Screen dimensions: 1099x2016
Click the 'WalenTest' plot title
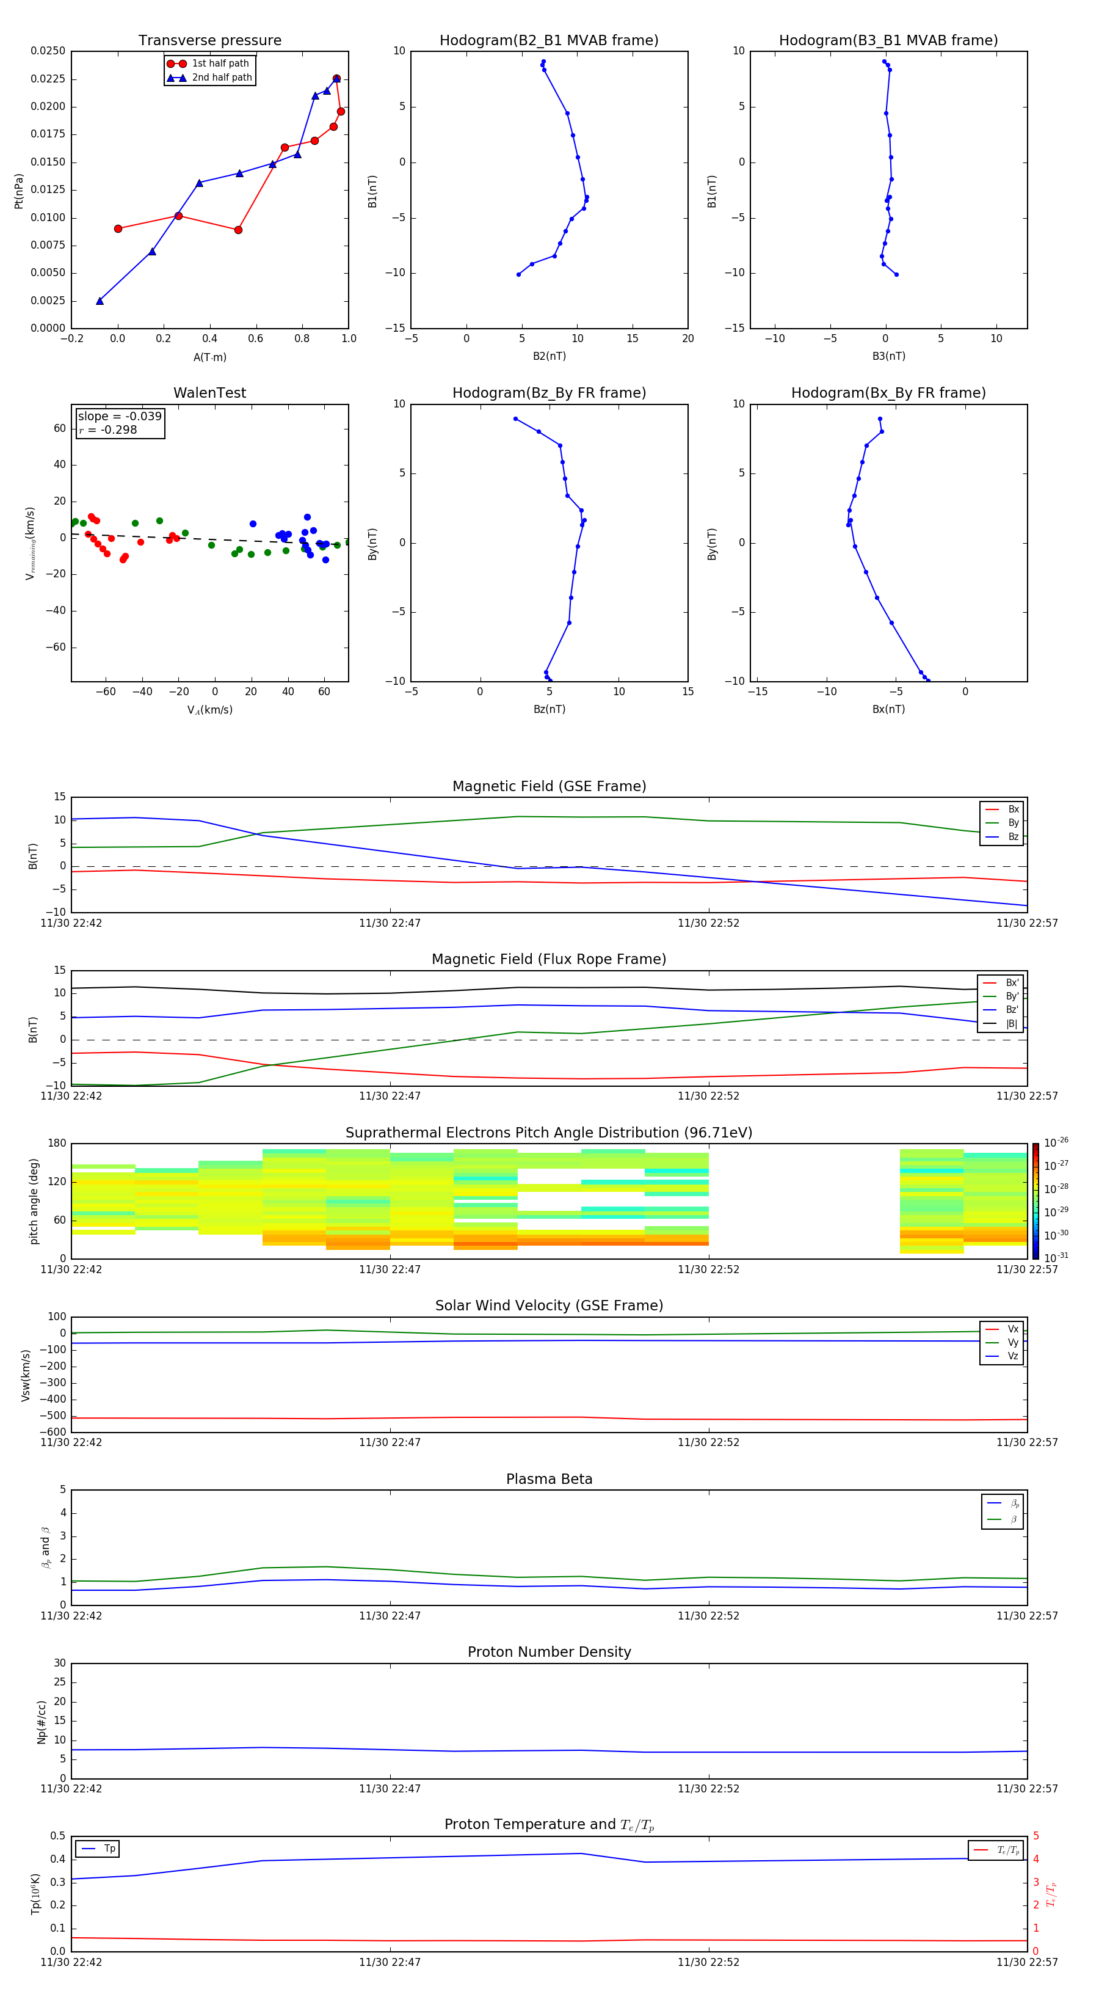coord(209,393)
